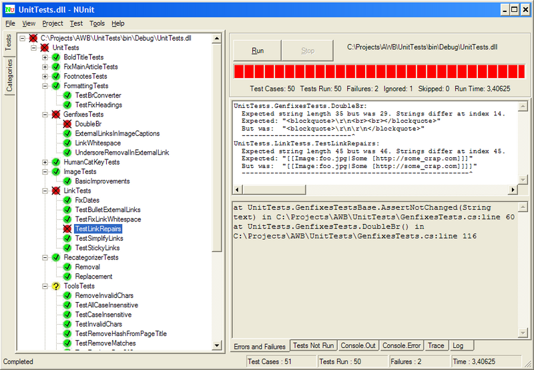Screen dimensions: 534x370
Task: Switch to the Console.Out tab
Action: [x=358, y=345]
